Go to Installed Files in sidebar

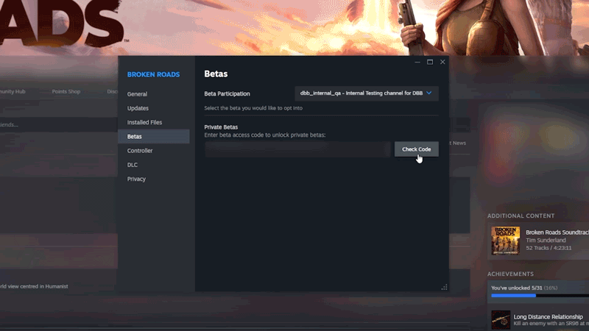coord(144,122)
